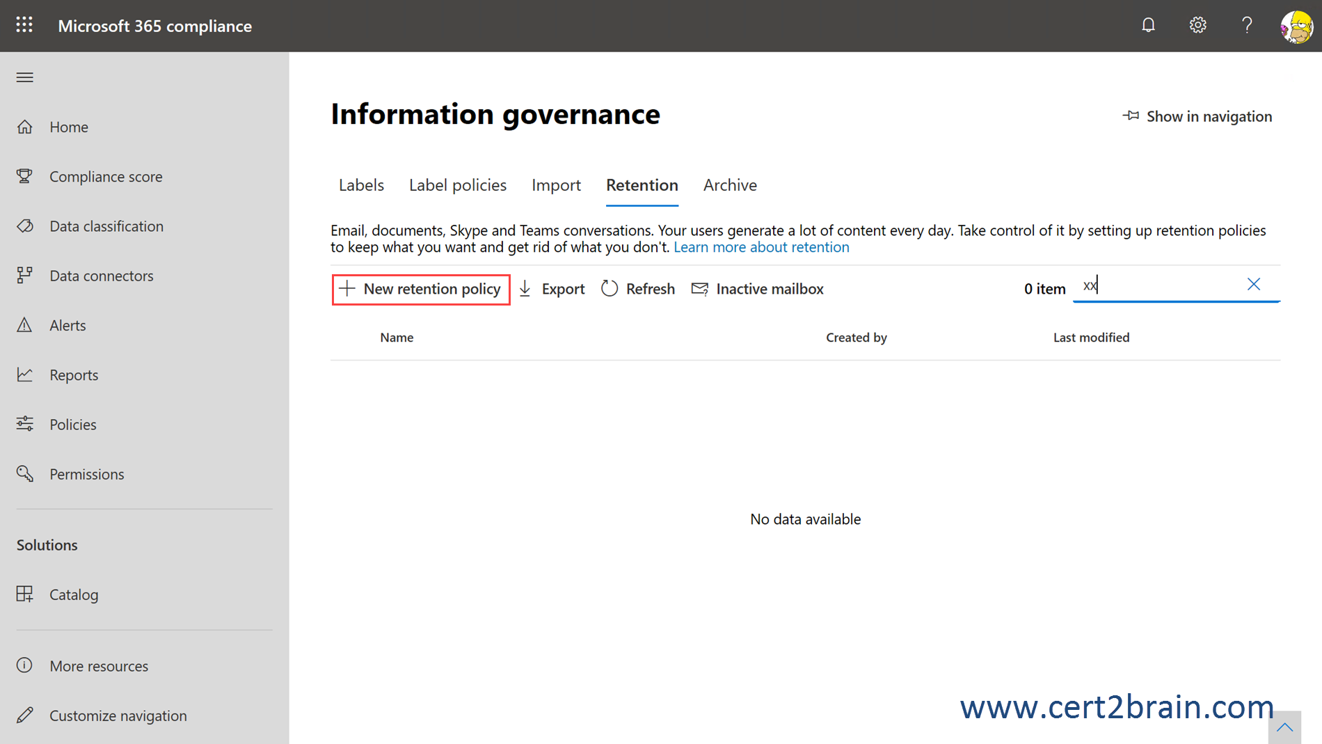Open help question mark icon
Viewport: 1322px width, 744px height.
[1247, 25]
